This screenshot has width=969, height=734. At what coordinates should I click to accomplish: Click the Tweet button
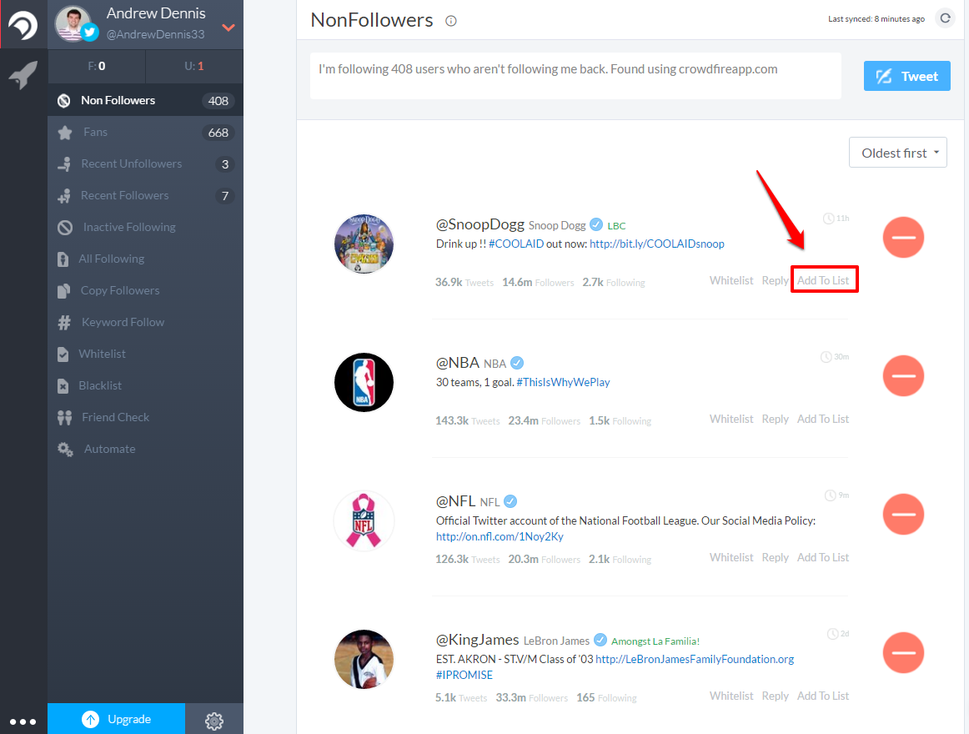pyautogui.click(x=906, y=76)
